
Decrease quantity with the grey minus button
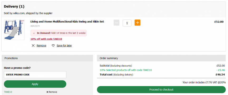point(117,23)
